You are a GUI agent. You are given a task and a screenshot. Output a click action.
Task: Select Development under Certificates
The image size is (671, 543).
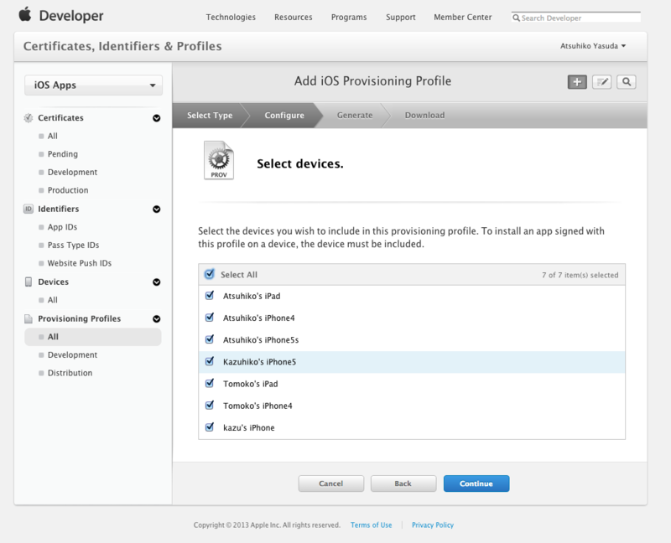72,172
